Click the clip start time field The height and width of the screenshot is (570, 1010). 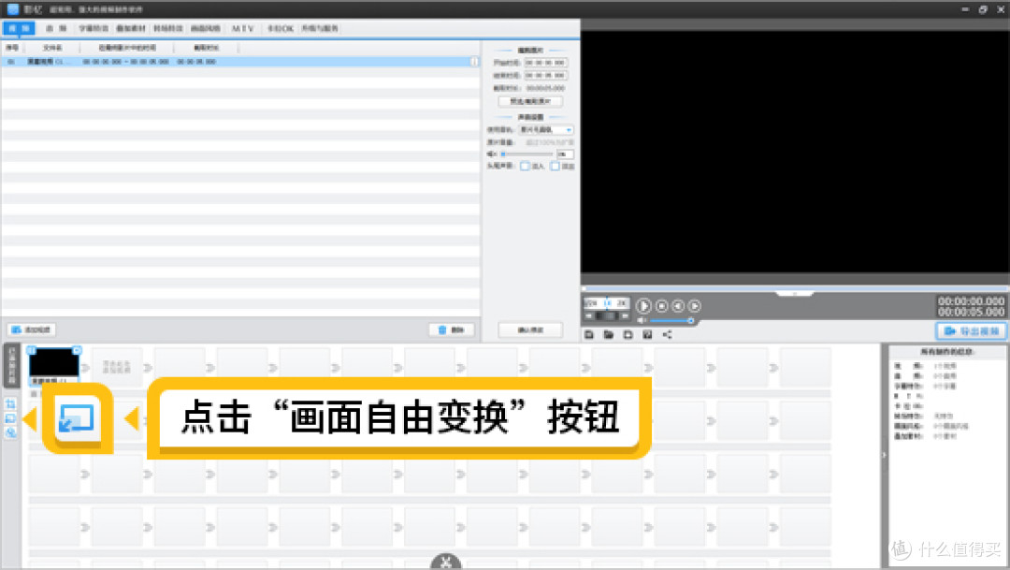pyautogui.click(x=545, y=63)
